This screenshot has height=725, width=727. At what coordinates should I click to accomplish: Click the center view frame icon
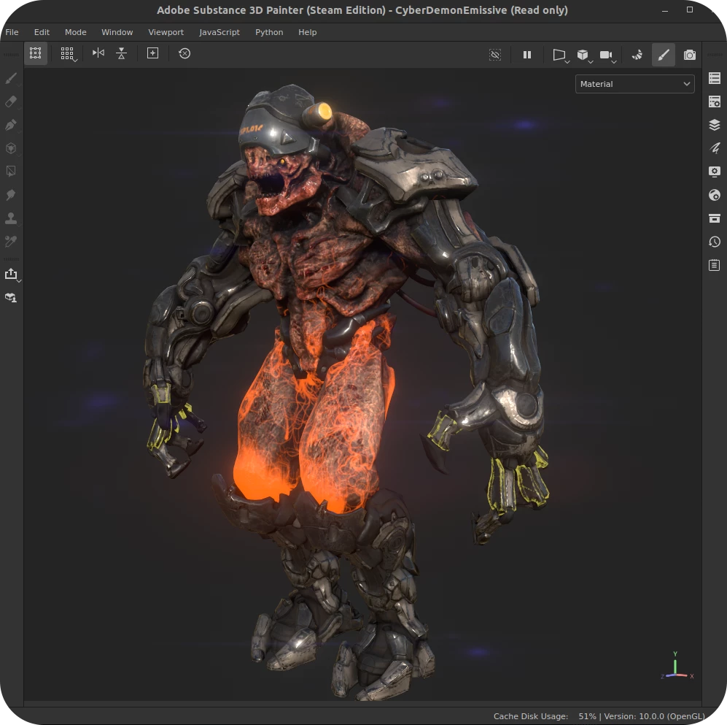pyautogui.click(x=152, y=53)
